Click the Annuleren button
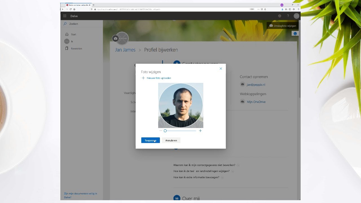 [x=171, y=140]
